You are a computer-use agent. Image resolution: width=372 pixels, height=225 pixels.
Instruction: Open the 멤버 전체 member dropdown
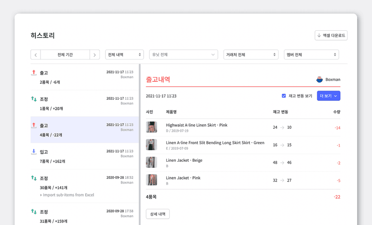coord(311,55)
